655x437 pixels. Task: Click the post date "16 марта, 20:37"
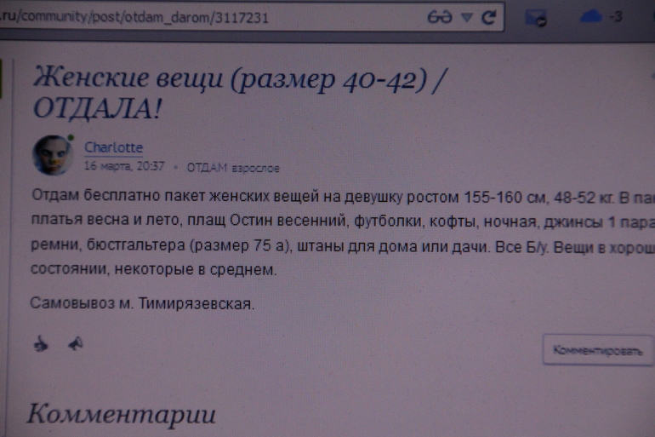coord(124,168)
